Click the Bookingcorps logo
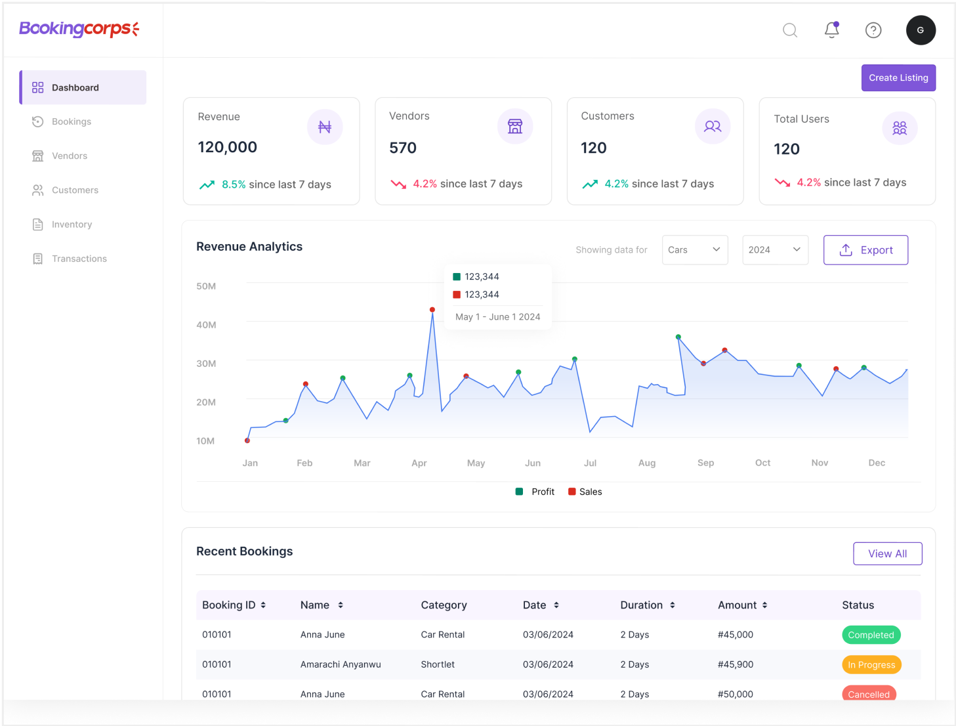 [79, 29]
